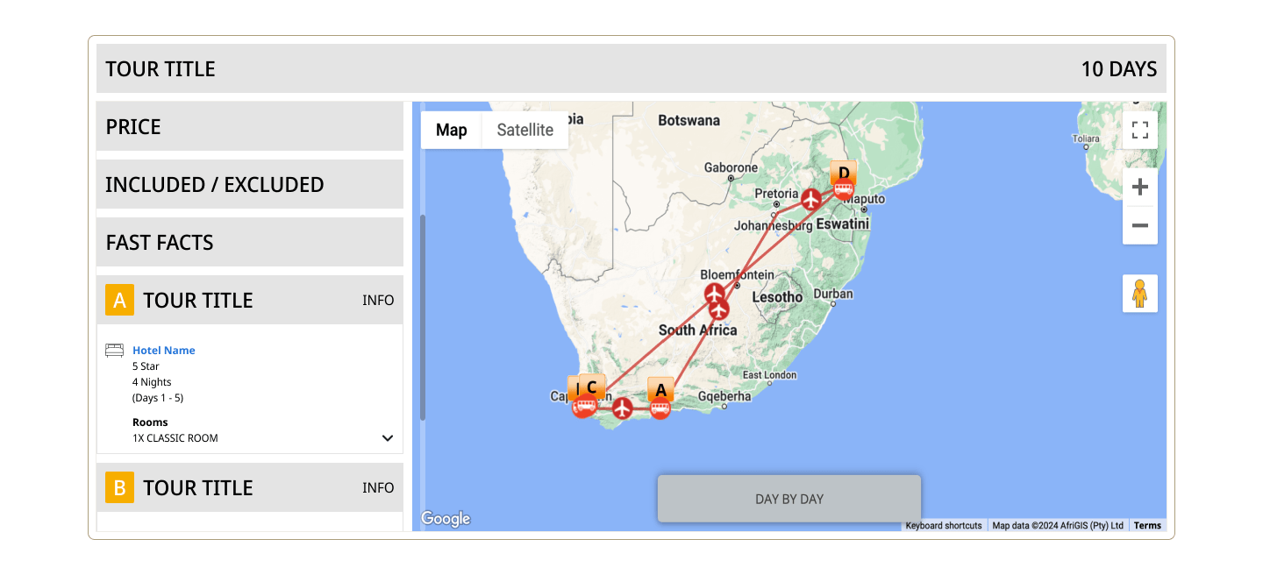
Task: Zoom out on the map
Action: click(1140, 225)
